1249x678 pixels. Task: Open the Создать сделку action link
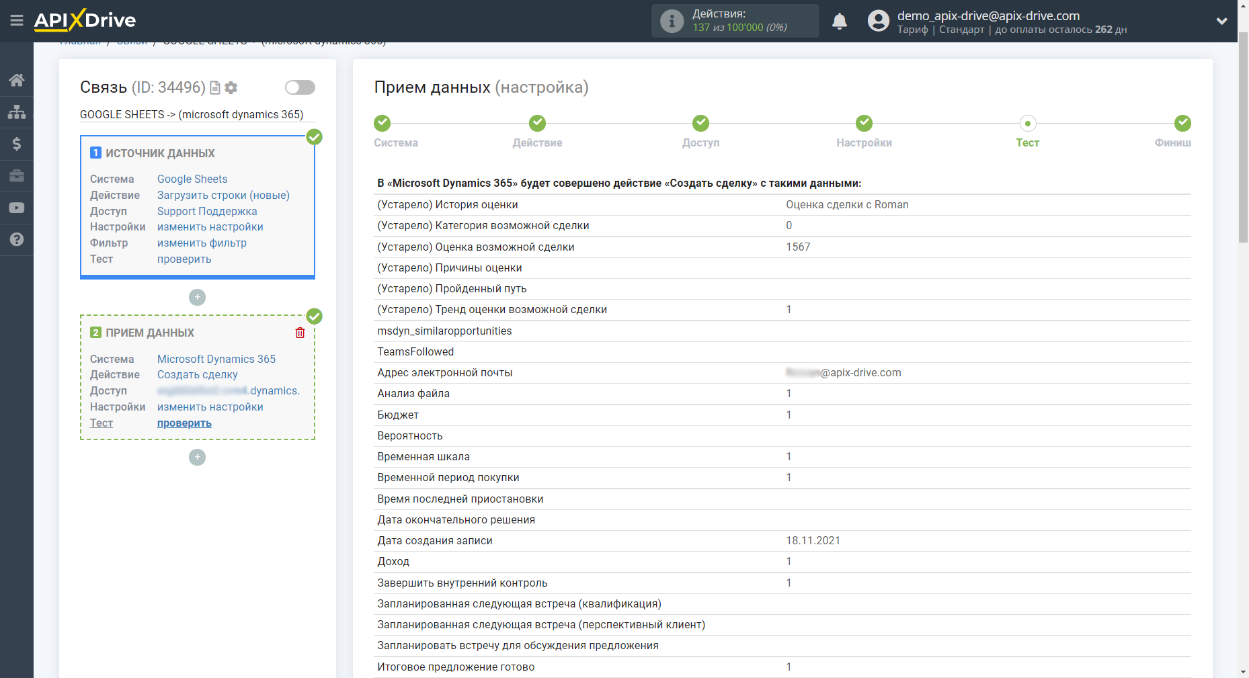(198, 374)
